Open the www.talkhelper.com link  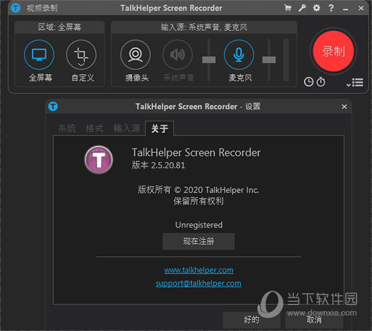199,270
